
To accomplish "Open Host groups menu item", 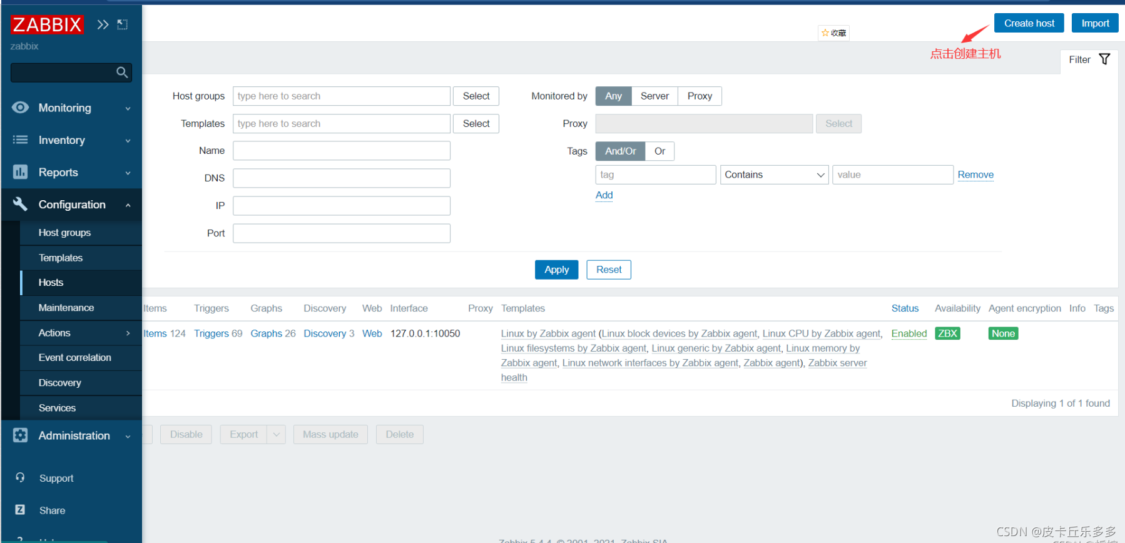I will pos(81,233).
